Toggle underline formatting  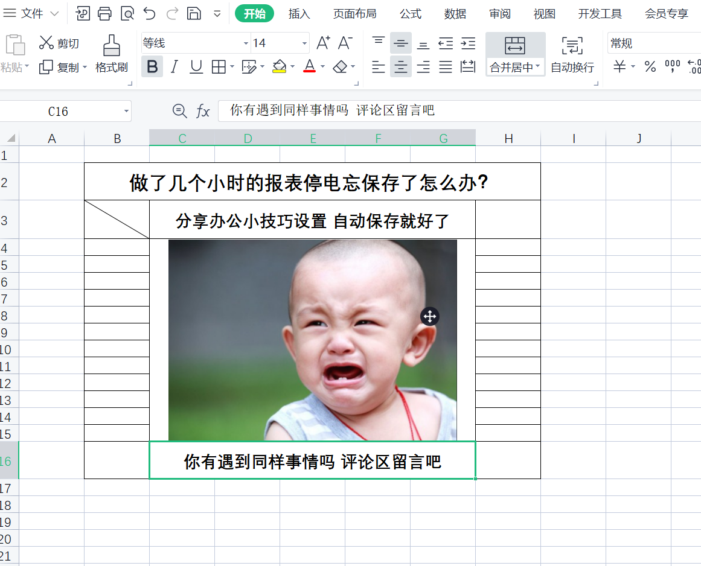click(x=196, y=66)
